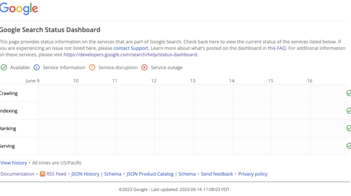
Task: Click the Indexing row available checkmark icon
Action: click(x=348, y=111)
